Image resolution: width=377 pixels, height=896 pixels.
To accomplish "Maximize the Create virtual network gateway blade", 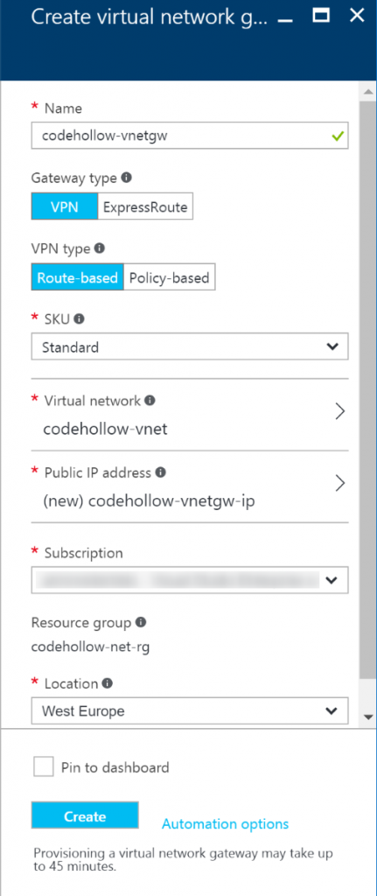I will pyautogui.click(x=321, y=15).
